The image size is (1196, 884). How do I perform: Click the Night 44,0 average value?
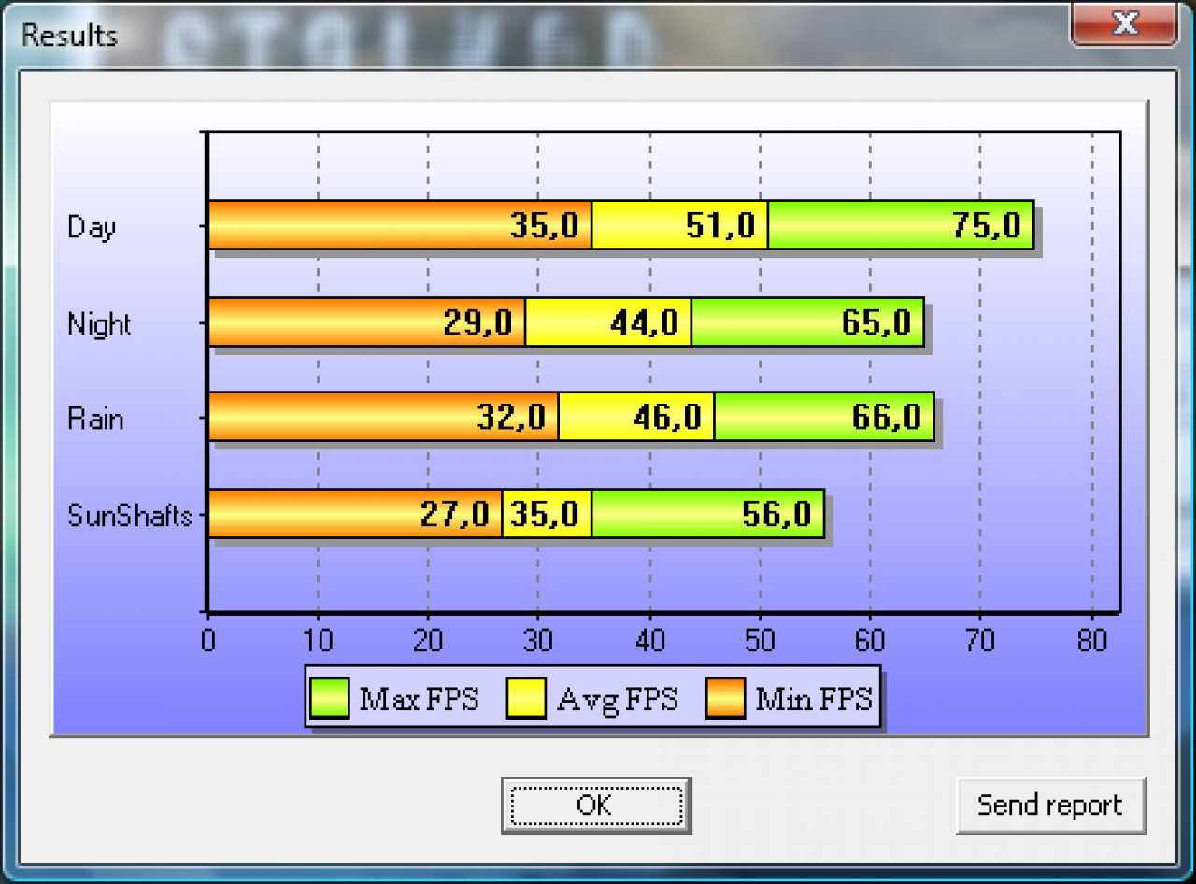(644, 322)
